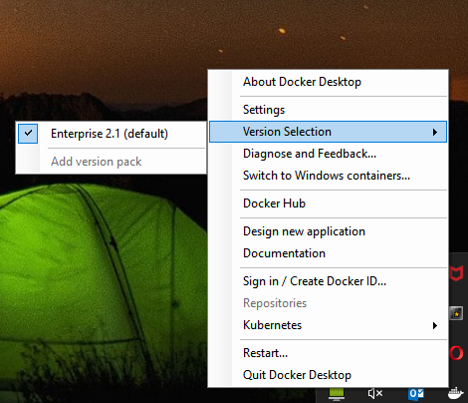
Task: Choose Restart from the Docker menu
Action: tap(328, 353)
